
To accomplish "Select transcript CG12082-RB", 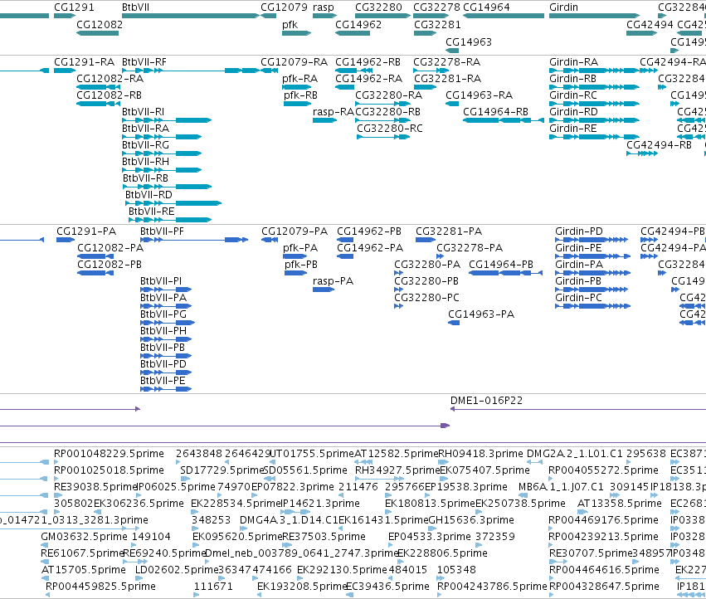I will click(96, 104).
